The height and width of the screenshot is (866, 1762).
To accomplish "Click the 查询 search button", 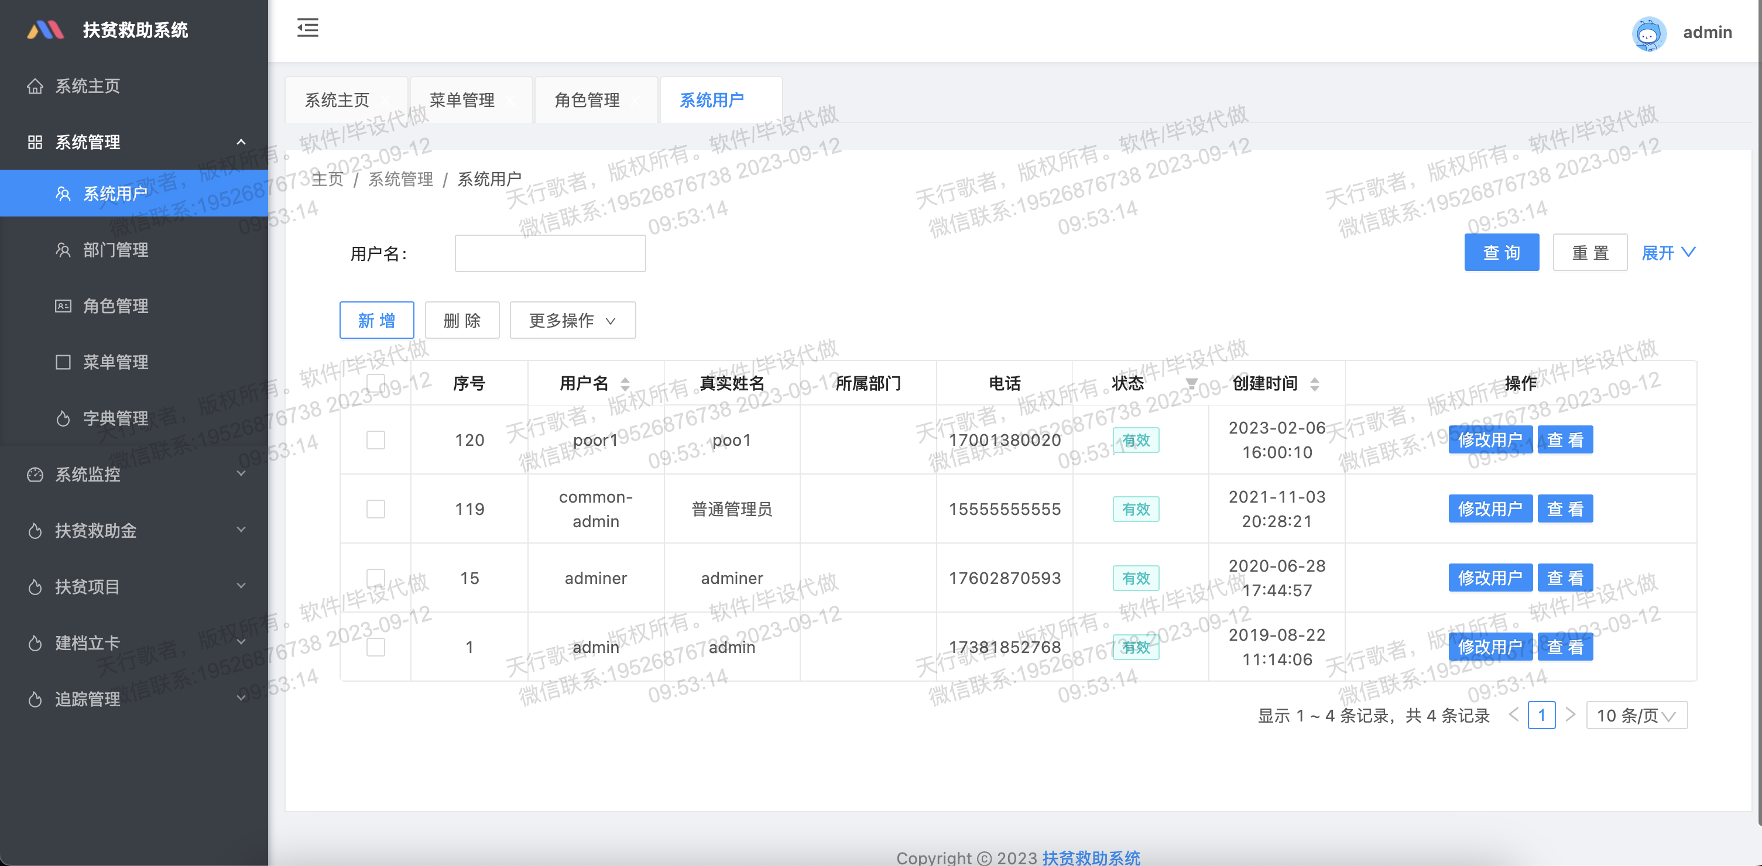I will [1502, 253].
